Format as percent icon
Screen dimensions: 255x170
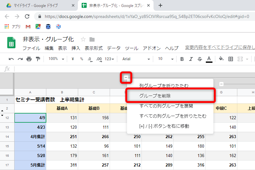tap(82, 59)
